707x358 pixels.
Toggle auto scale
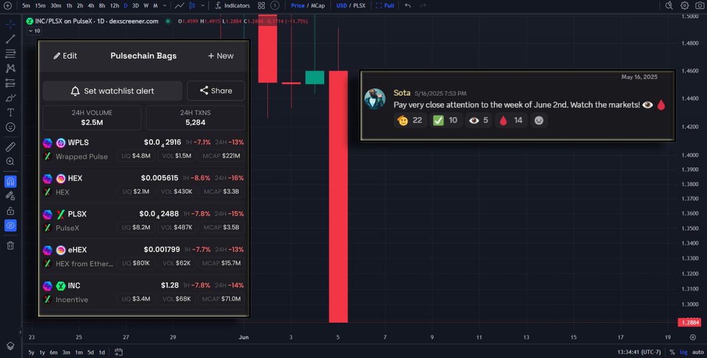pos(697,352)
